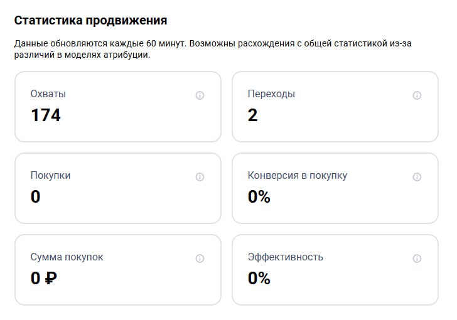Click the 174 reach value
The height and width of the screenshot is (320, 457).
pyautogui.click(x=46, y=115)
